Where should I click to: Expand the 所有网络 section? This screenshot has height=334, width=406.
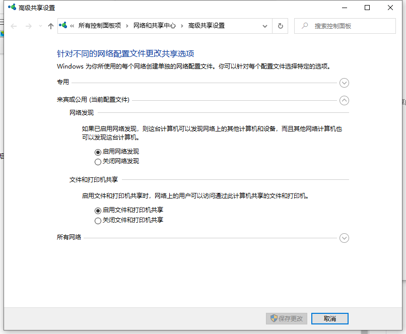point(344,238)
